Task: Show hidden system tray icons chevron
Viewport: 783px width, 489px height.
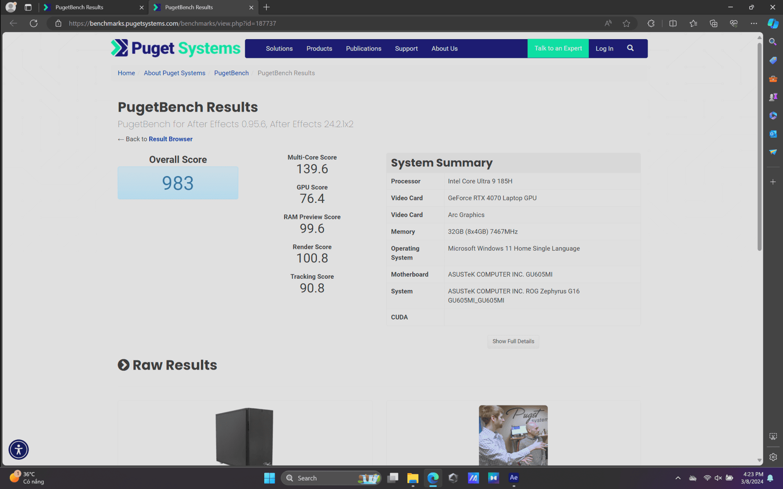Action: [678, 478]
